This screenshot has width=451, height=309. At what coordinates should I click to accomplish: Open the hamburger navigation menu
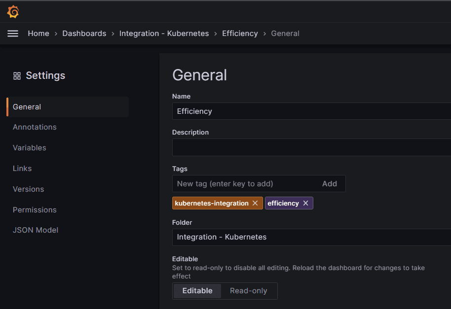[x=12, y=33]
